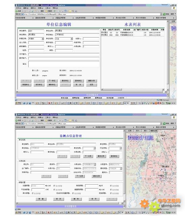Open 巡检维修管理 menu on 监测点信息管理 page

pos(81,127)
